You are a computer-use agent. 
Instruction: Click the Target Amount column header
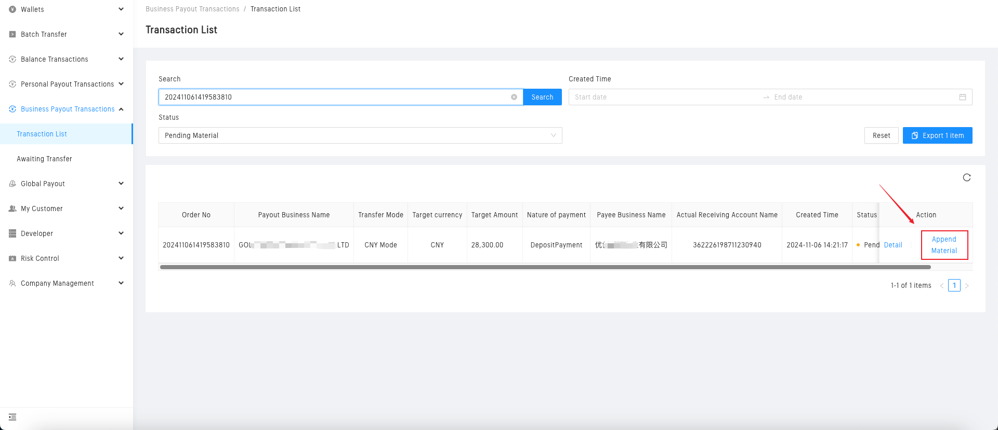click(494, 215)
